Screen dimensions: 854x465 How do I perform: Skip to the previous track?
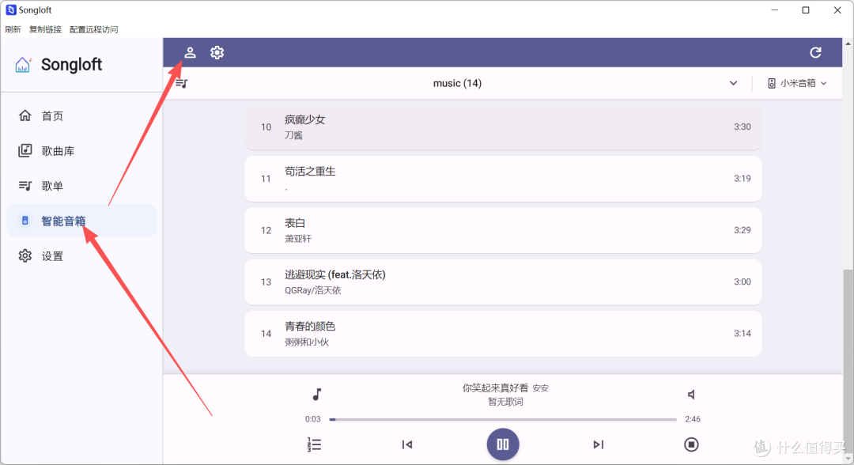[407, 444]
